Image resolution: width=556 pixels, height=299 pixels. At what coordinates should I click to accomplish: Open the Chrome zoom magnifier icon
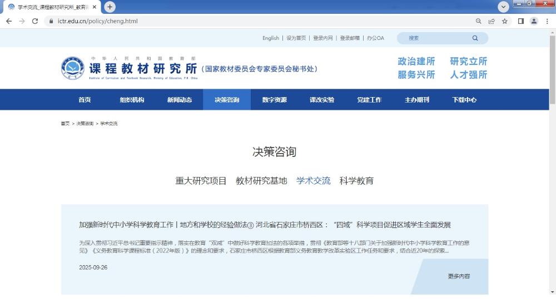pos(478,21)
